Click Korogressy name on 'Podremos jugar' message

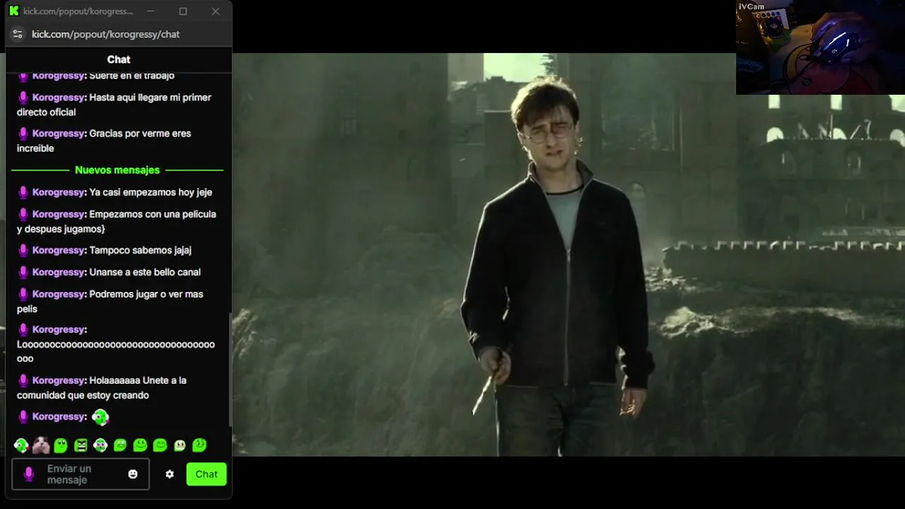[59, 294]
